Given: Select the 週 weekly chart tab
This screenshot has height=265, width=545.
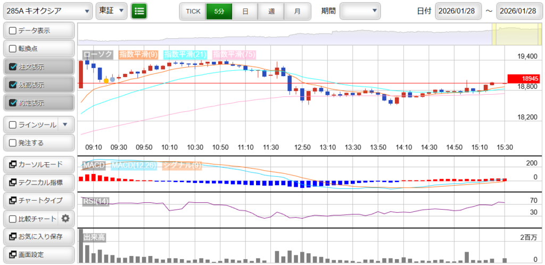Looking at the screenshot, I should click(x=271, y=11).
